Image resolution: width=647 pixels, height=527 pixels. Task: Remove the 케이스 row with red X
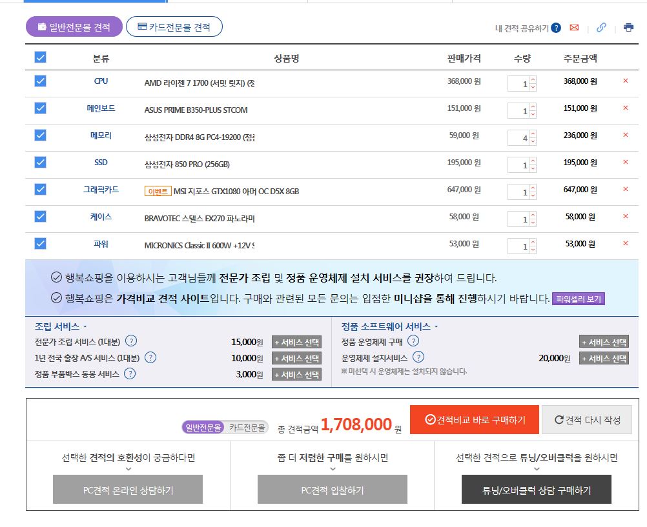point(626,217)
